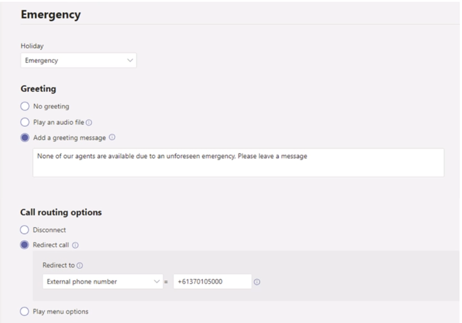
Task: Select the No greeting option
Action: pos(25,106)
